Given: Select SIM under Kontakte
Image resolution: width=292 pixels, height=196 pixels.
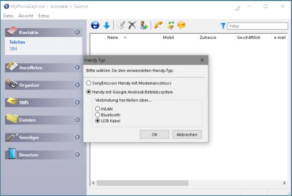Looking at the screenshot, I should 13,49.
